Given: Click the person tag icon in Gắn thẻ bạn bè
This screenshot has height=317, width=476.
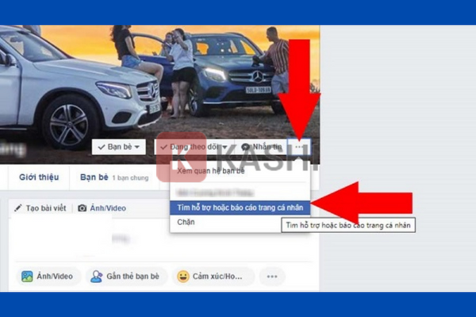Looking at the screenshot, I should coord(97,277).
